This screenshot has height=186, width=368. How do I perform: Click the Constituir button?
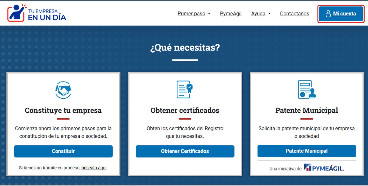[x=63, y=151]
